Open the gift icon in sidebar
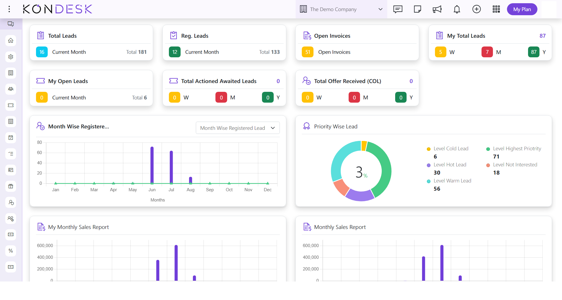Image resolution: width=562 pixels, height=300 pixels. (11, 186)
